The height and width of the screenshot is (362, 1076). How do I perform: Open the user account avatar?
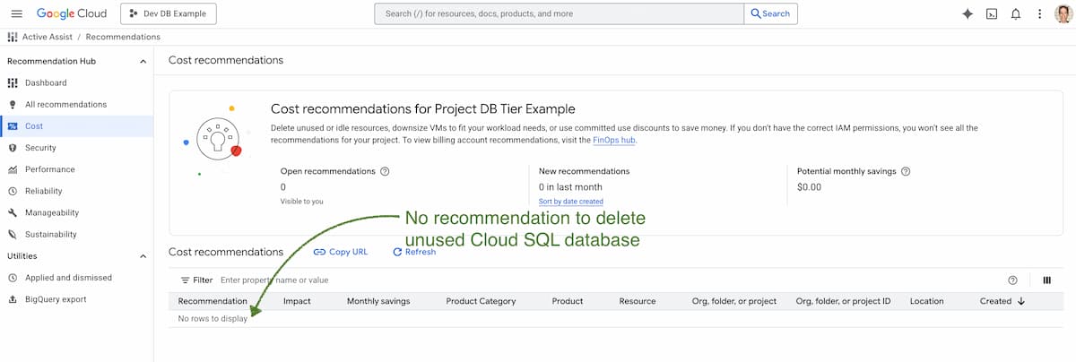pyautogui.click(x=1063, y=13)
